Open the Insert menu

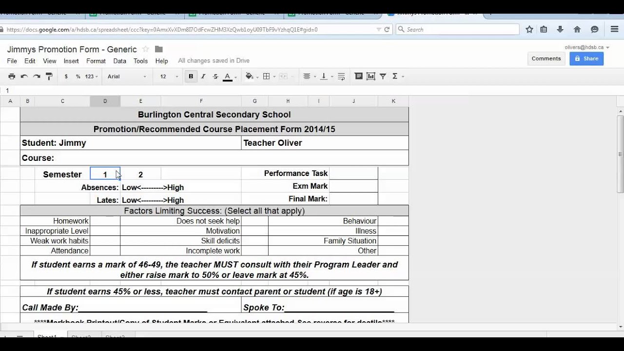pos(71,61)
